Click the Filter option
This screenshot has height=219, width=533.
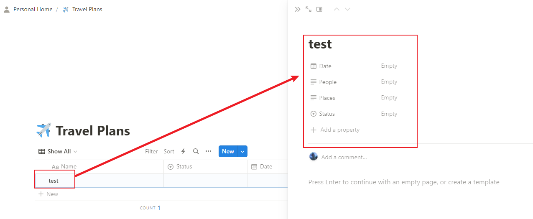(151, 151)
